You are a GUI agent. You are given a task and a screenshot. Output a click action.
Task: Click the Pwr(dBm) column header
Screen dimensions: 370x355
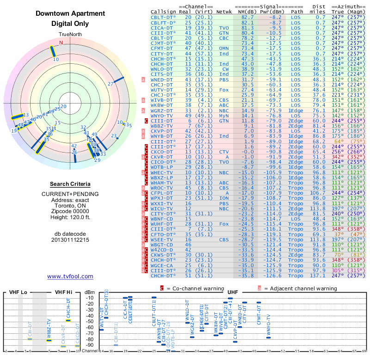(x=272, y=12)
